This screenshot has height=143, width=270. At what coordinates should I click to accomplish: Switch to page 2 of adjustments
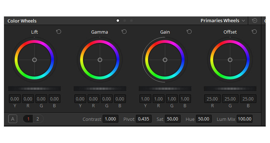click(x=38, y=119)
